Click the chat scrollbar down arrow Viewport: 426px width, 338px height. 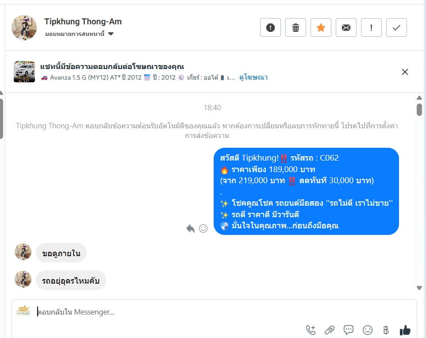419,288
